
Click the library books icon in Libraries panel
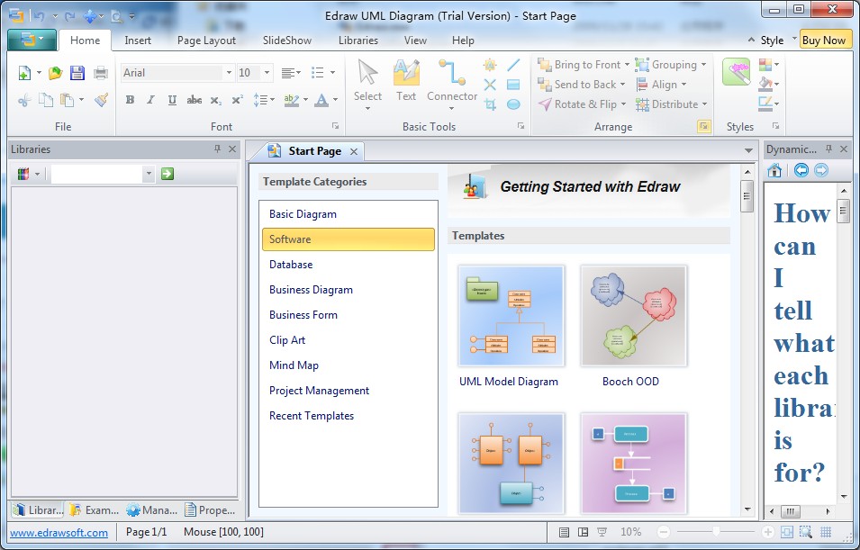pyautogui.click(x=23, y=174)
